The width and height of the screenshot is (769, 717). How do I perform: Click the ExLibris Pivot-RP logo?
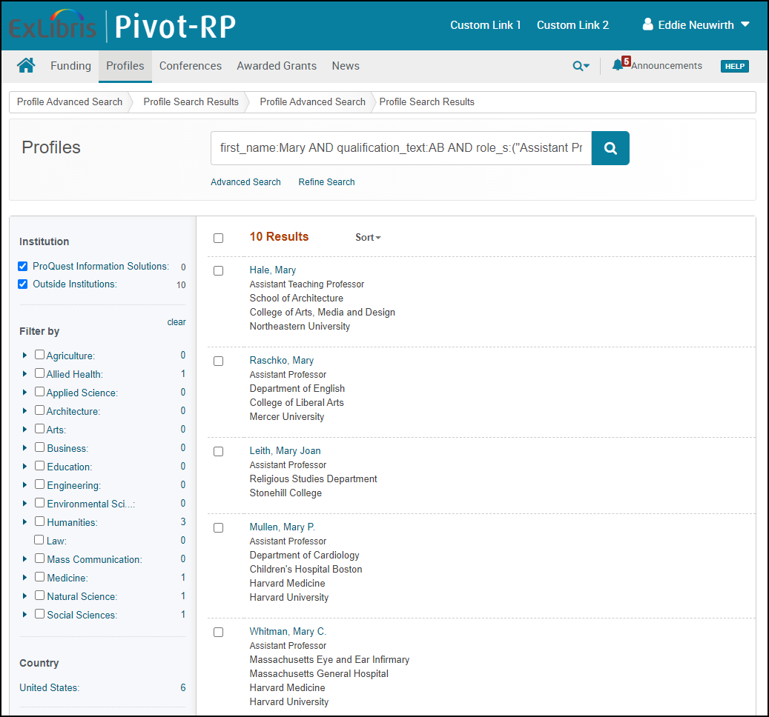pos(122,27)
